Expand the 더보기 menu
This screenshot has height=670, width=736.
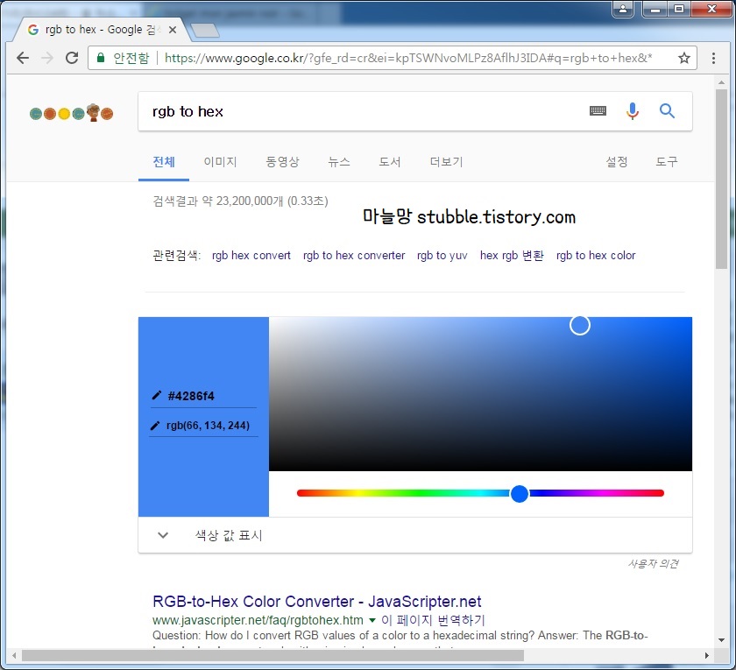pyautogui.click(x=446, y=162)
